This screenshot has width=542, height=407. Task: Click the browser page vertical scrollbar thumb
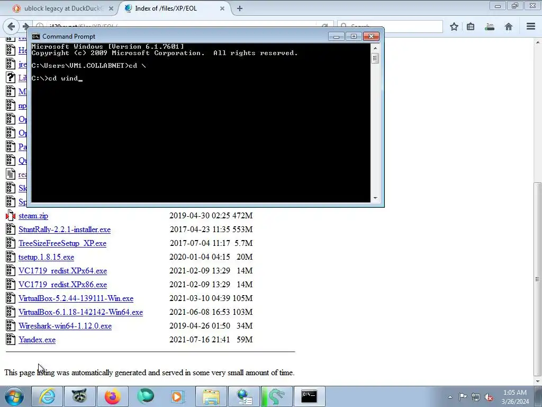(538, 279)
